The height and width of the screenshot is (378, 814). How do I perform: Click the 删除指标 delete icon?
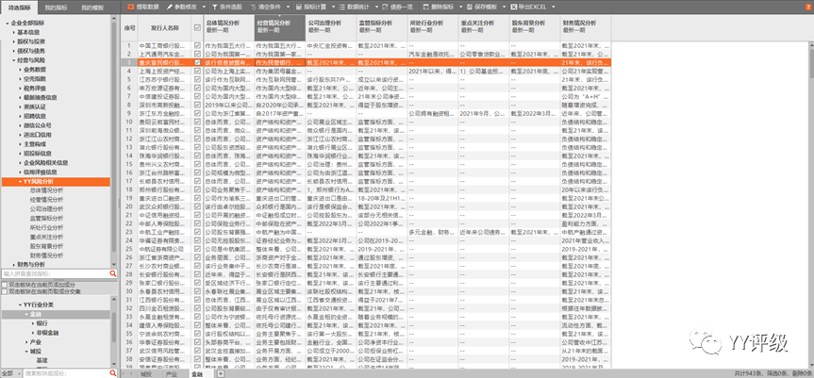pos(426,8)
